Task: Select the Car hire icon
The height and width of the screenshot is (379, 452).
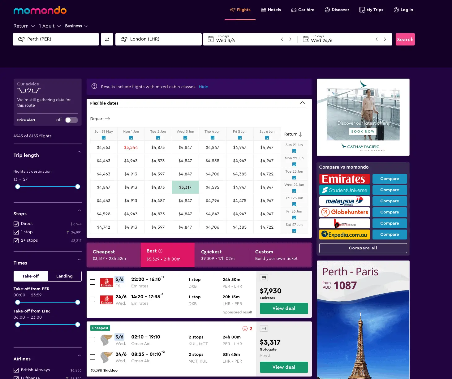Action: [294, 10]
